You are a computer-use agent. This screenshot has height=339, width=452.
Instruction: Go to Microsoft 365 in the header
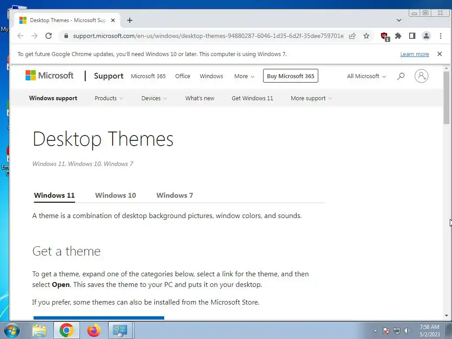click(148, 76)
